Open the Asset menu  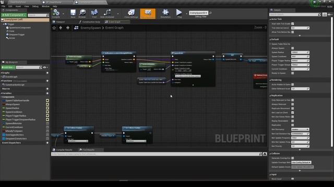click(18, 6)
